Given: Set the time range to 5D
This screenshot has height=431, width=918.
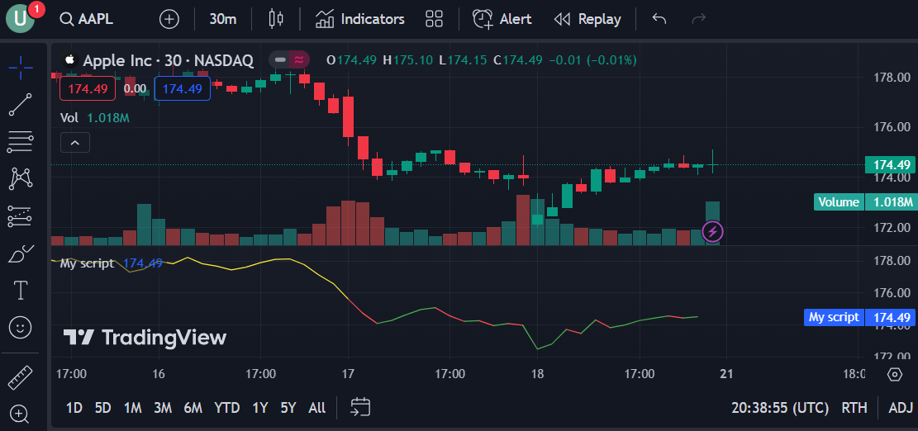Looking at the screenshot, I should [102, 408].
